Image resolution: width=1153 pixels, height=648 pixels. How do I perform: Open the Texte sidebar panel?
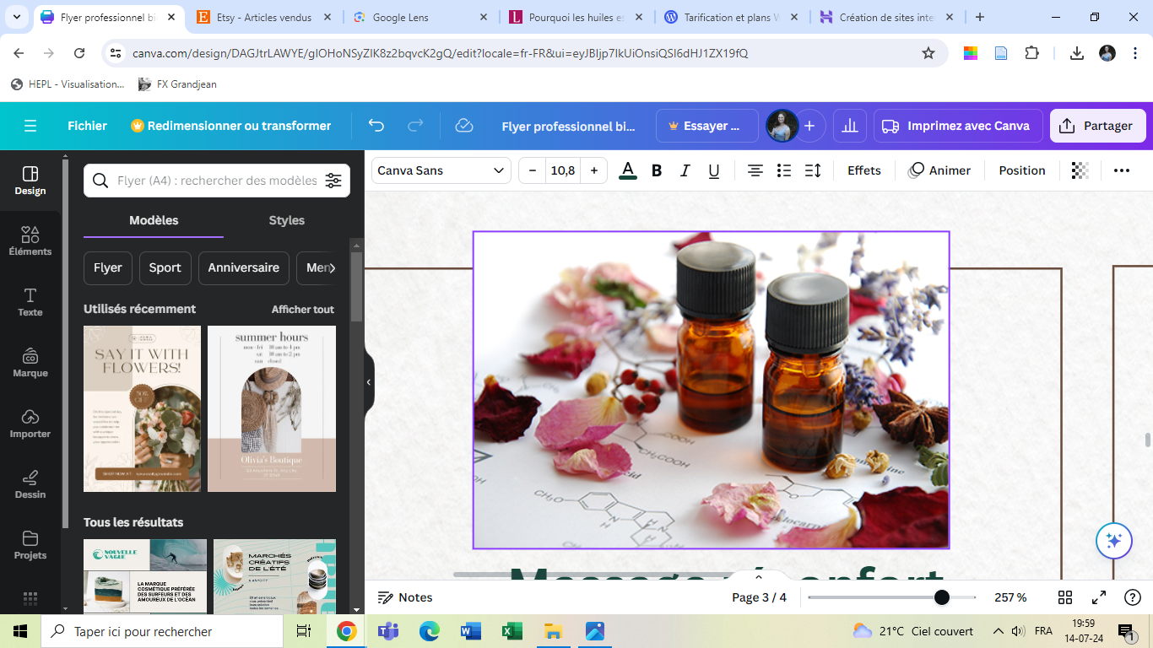(30, 302)
